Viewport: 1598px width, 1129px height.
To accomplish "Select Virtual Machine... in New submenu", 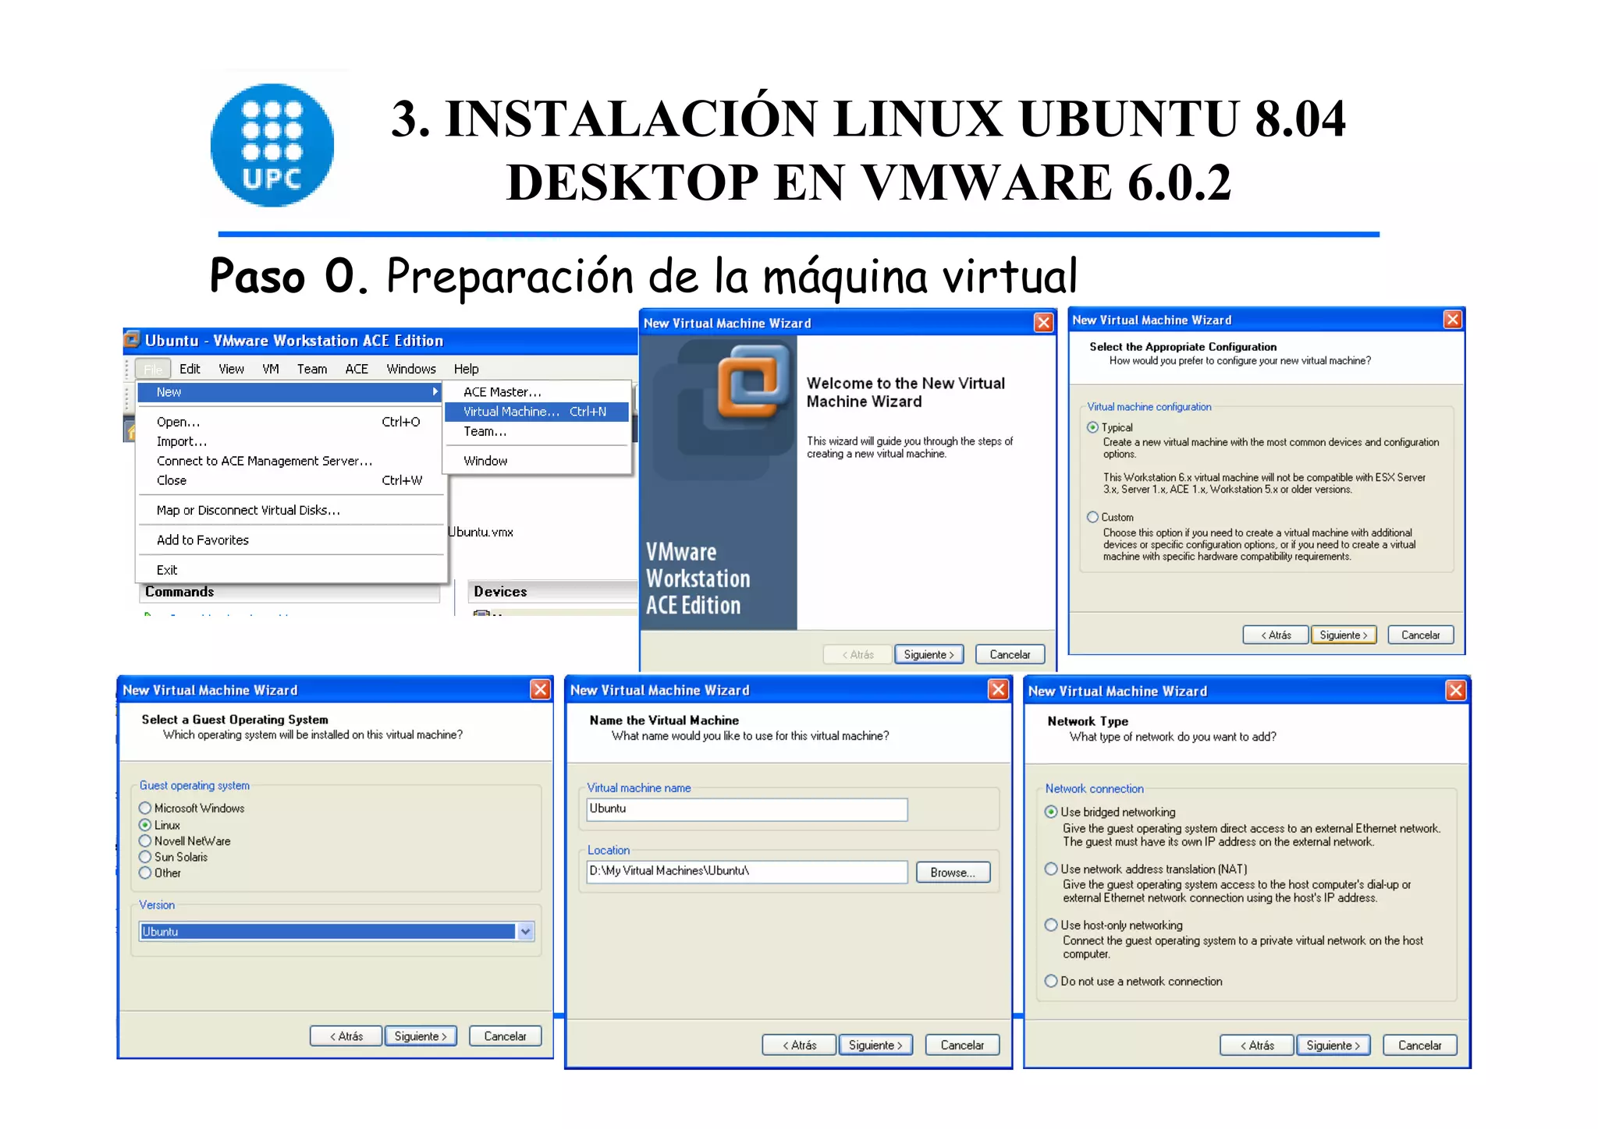I will click(x=537, y=412).
